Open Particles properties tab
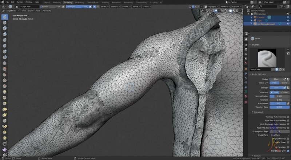 tap(246, 78)
